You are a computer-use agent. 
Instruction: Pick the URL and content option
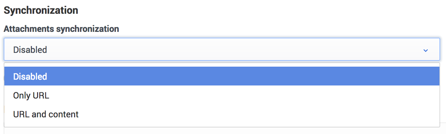222,114
